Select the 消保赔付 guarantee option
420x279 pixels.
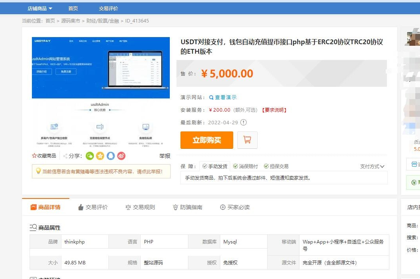pyautogui.click(x=245, y=166)
